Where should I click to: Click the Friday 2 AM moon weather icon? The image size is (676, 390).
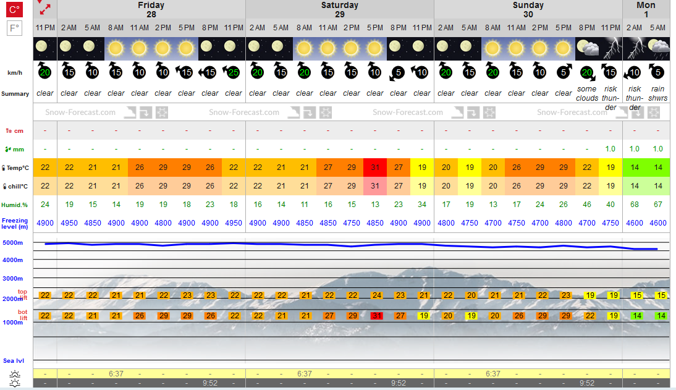coord(69,49)
